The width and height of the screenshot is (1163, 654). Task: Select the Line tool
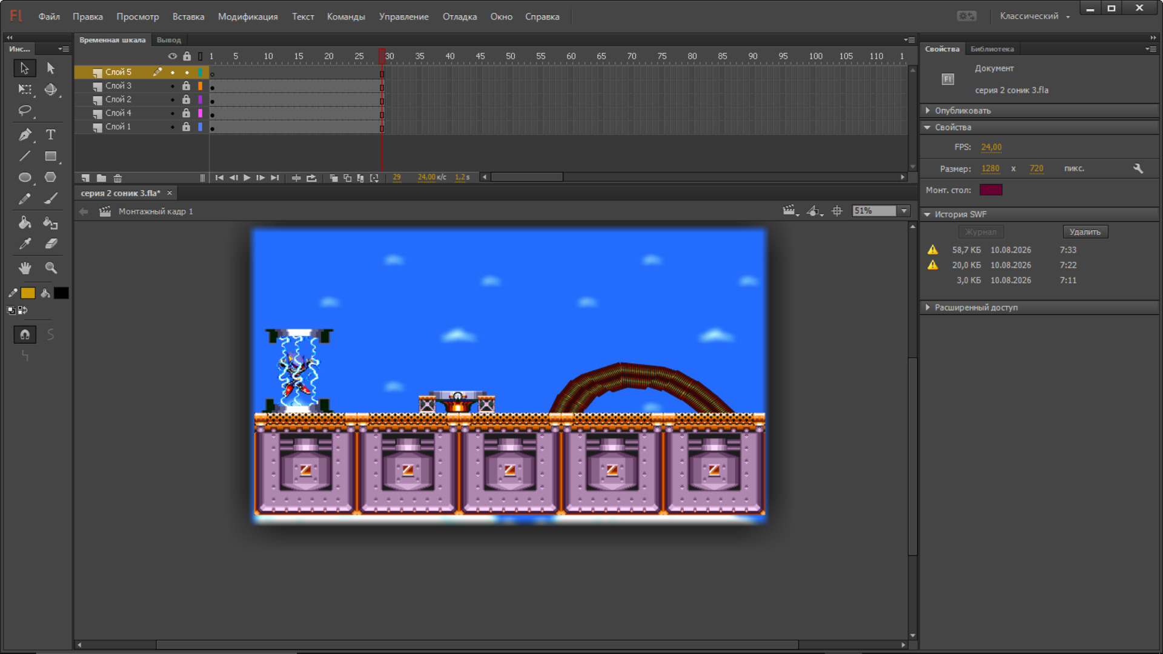pos(25,156)
